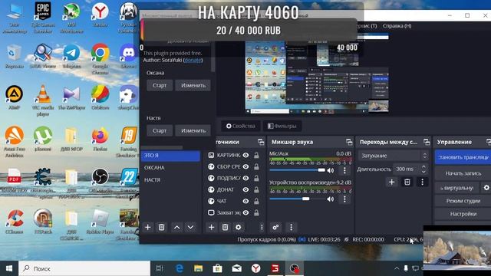Open Mic/Aux channel options menu

(344, 170)
